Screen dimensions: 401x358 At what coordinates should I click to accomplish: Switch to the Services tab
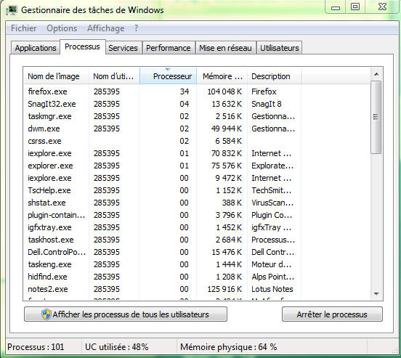(x=123, y=48)
